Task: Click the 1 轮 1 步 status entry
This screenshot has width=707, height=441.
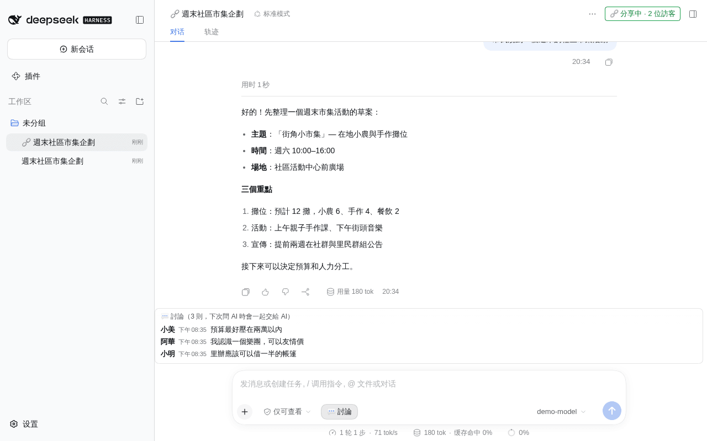Action: click(x=363, y=433)
